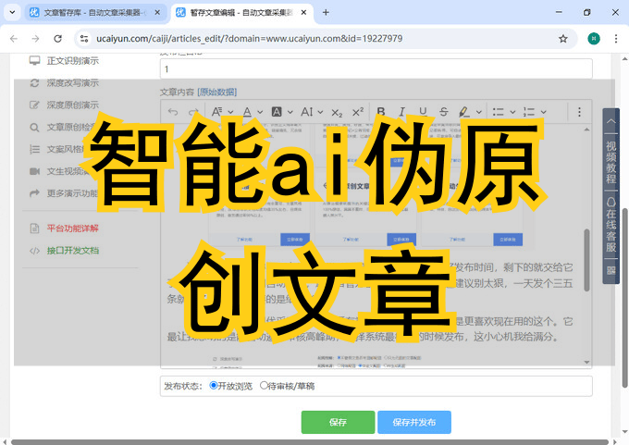Toggle Strikethrough text formatting

pos(443,112)
